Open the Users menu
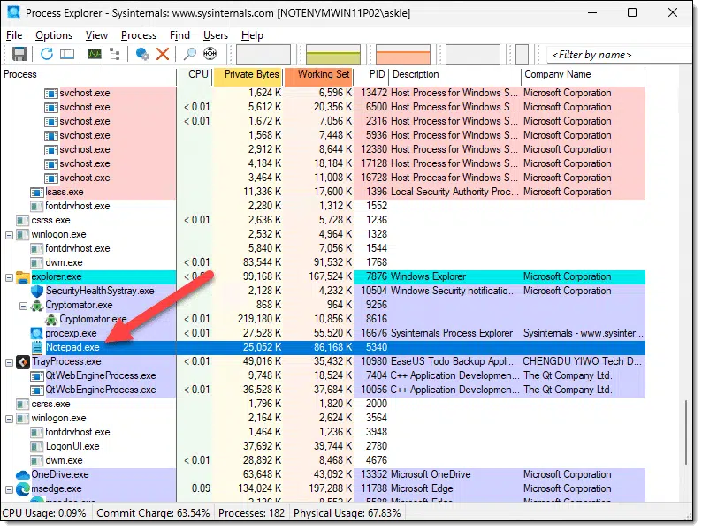The height and width of the screenshot is (530, 702). (216, 35)
